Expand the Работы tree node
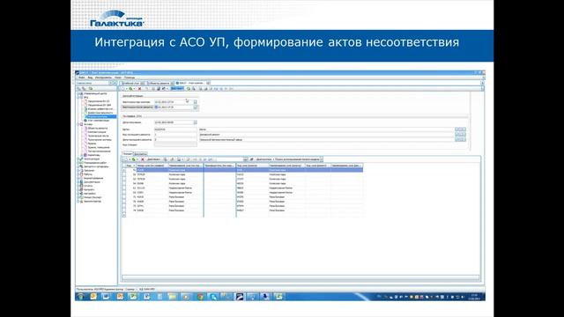Screen dimensions: 564x317 pyautogui.click(x=78, y=174)
